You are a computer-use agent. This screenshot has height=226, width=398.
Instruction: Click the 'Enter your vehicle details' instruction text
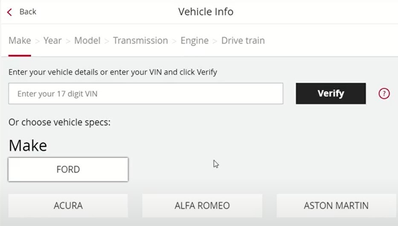(x=113, y=72)
